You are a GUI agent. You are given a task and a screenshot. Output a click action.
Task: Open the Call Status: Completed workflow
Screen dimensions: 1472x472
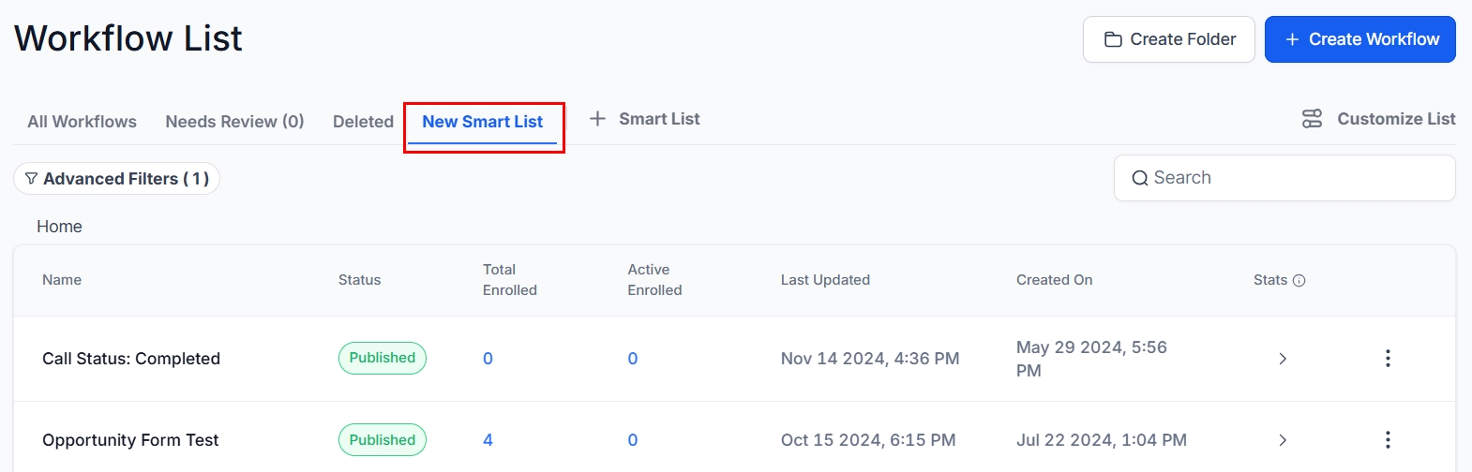131,359
